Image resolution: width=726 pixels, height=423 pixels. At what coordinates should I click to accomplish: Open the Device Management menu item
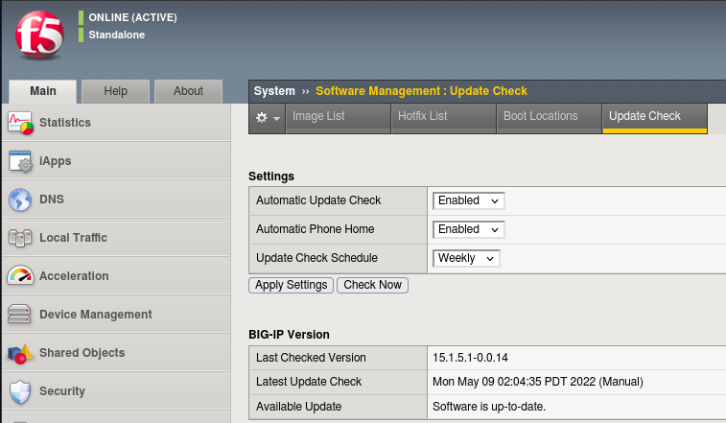coord(116,315)
